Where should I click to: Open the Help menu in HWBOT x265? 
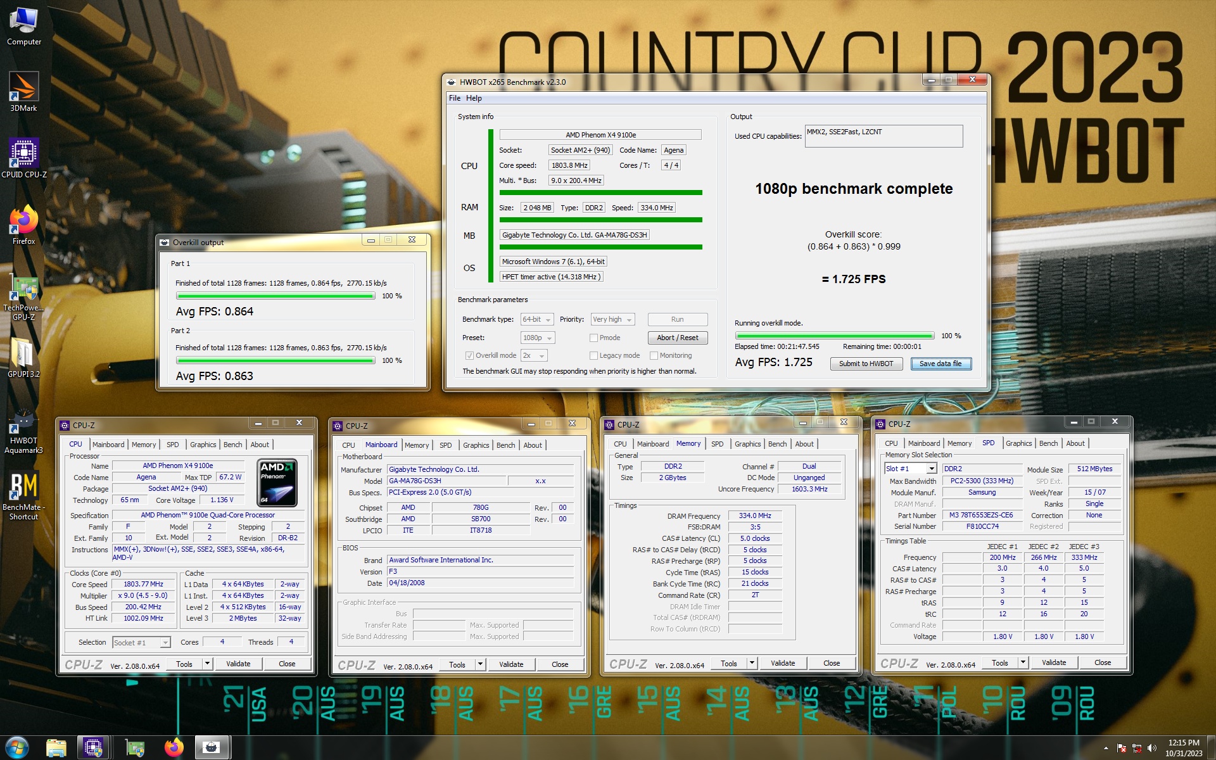(474, 98)
